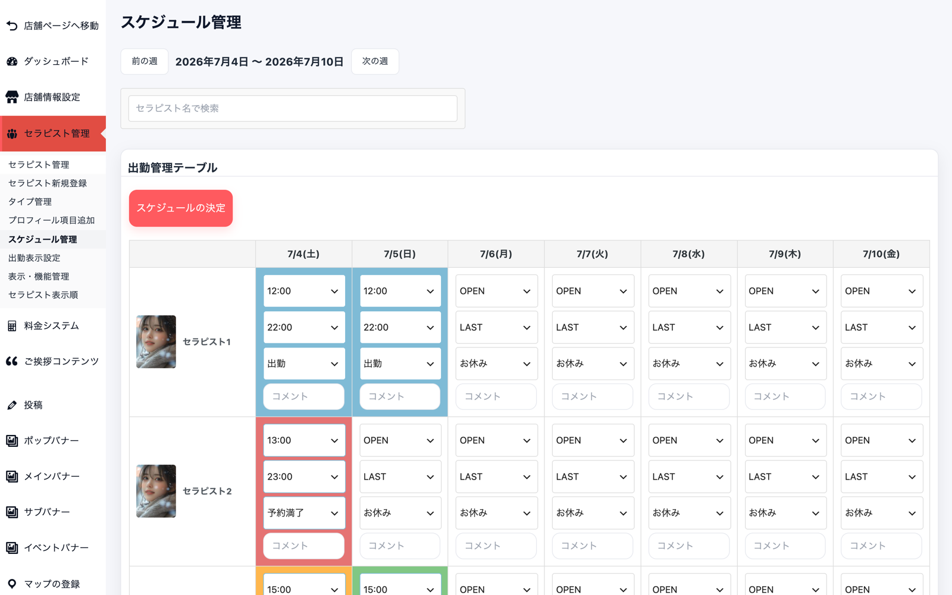Click the イベントバナー image icon
This screenshot has width=952, height=595.
coord(12,548)
